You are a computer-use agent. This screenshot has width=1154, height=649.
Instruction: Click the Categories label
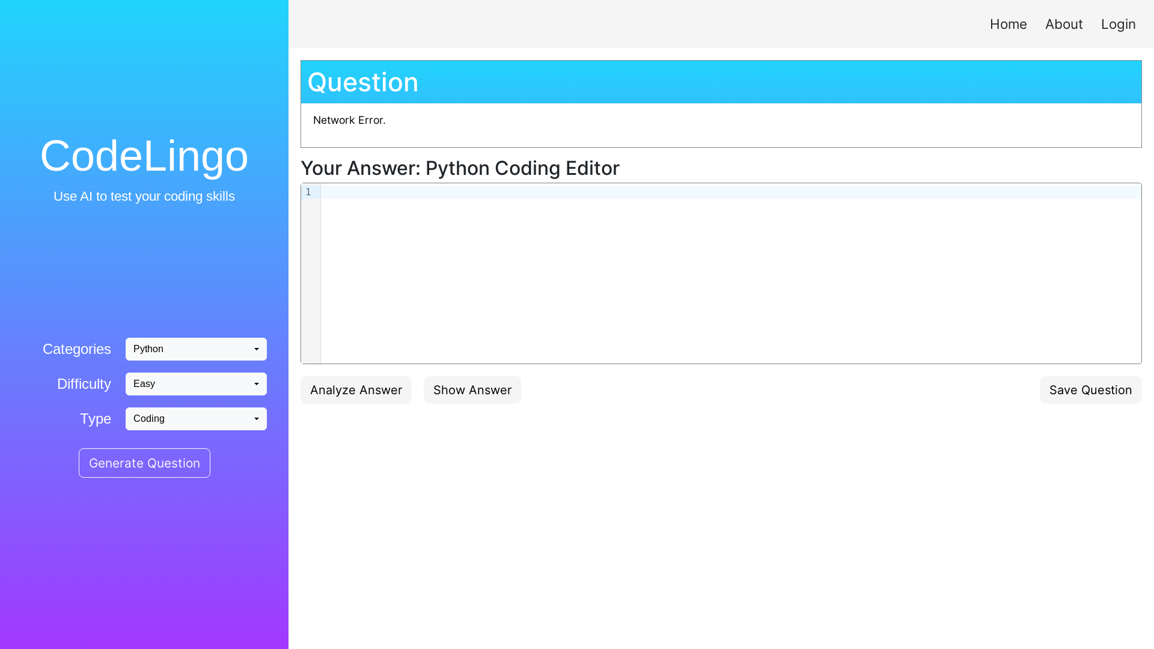click(x=77, y=349)
